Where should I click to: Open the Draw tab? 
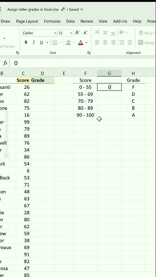pyautogui.click(x=5, y=21)
